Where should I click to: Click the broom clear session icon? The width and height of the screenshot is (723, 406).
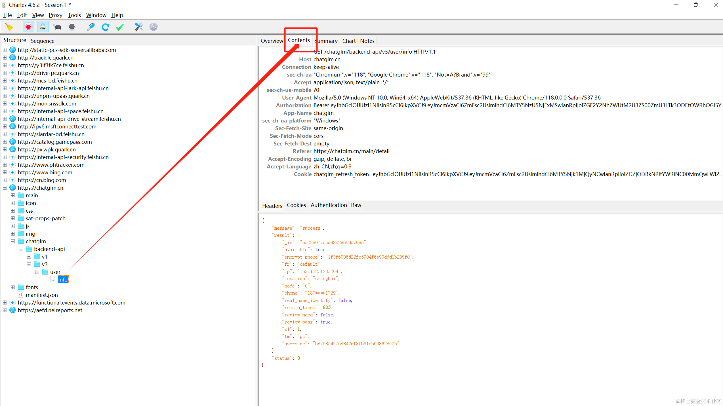[x=9, y=27]
